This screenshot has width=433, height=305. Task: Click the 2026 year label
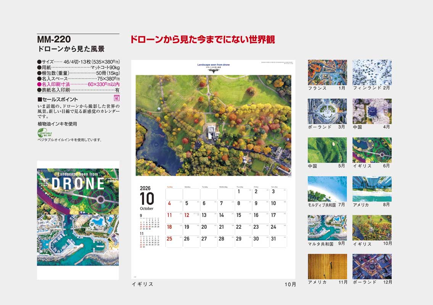tap(145, 188)
